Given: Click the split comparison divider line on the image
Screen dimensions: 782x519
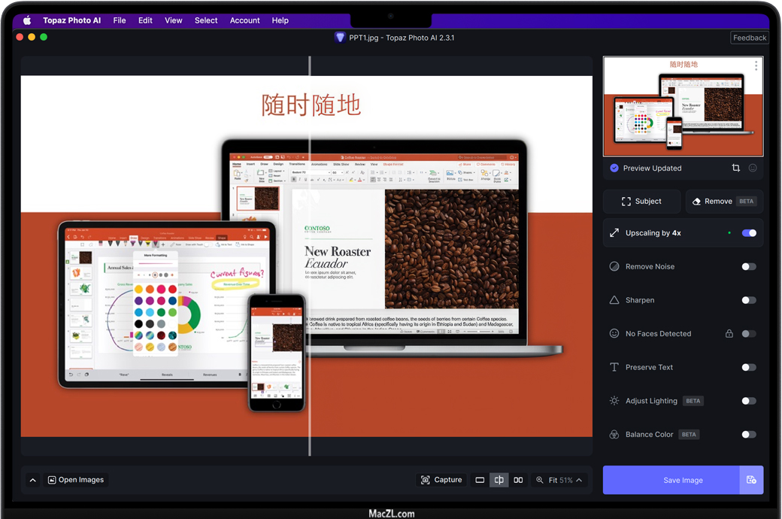Looking at the screenshot, I should [x=309, y=256].
